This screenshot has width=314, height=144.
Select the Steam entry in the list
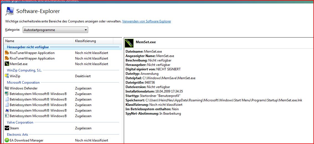click(x=14, y=128)
